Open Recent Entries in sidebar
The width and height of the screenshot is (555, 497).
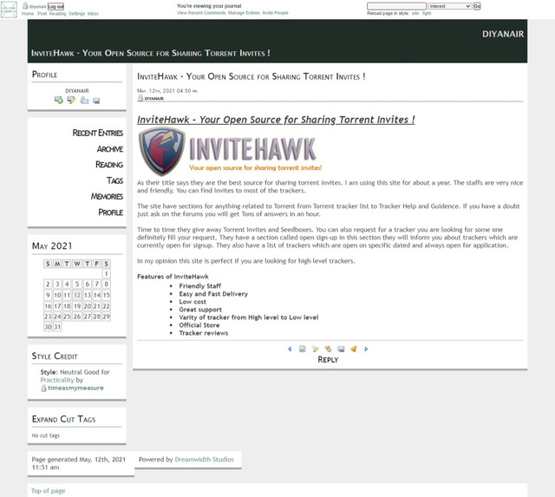click(98, 133)
